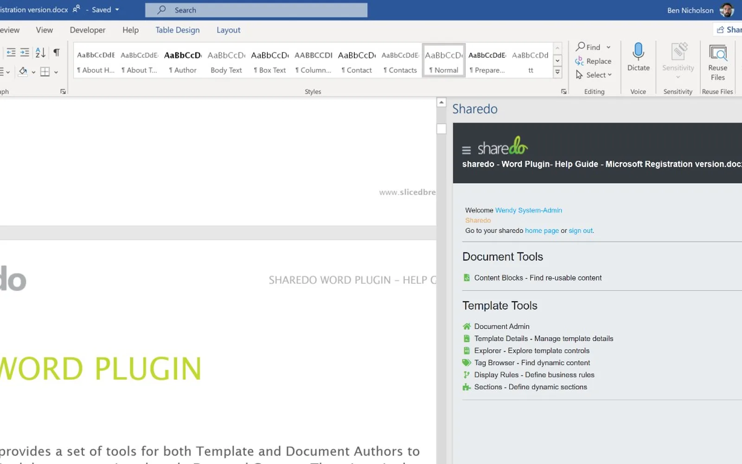Toggle the Show/Hide paragraph marks pilcrow
This screenshot has height=464, width=742.
coord(56,52)
